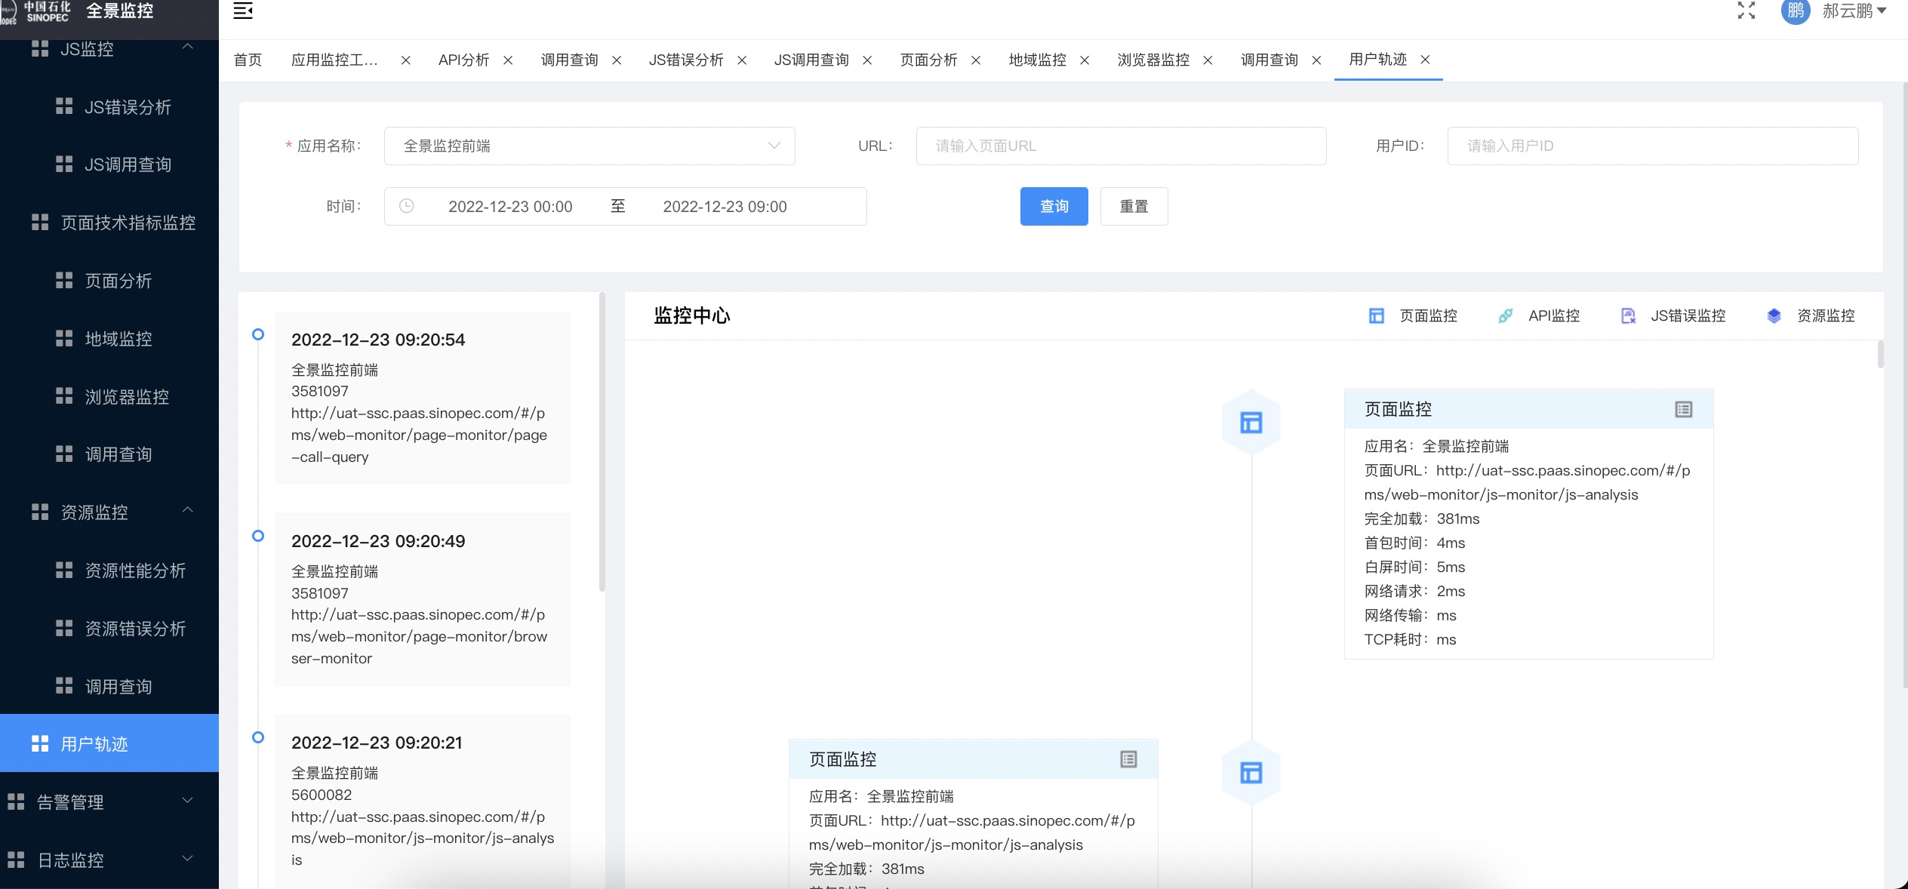
Task: Click 资源监控 legend layers icon
Action: click(1774, 315)
